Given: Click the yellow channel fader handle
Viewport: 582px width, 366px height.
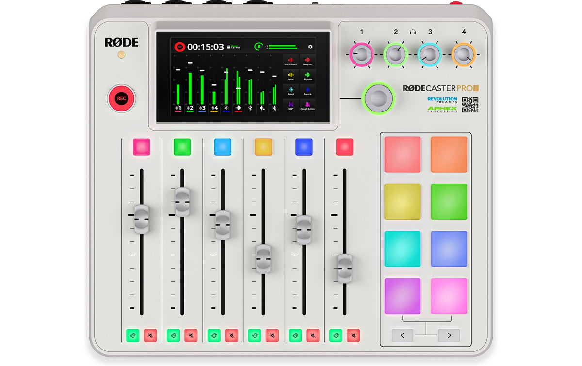Looking at the screenshot, I should pos(263,259).
